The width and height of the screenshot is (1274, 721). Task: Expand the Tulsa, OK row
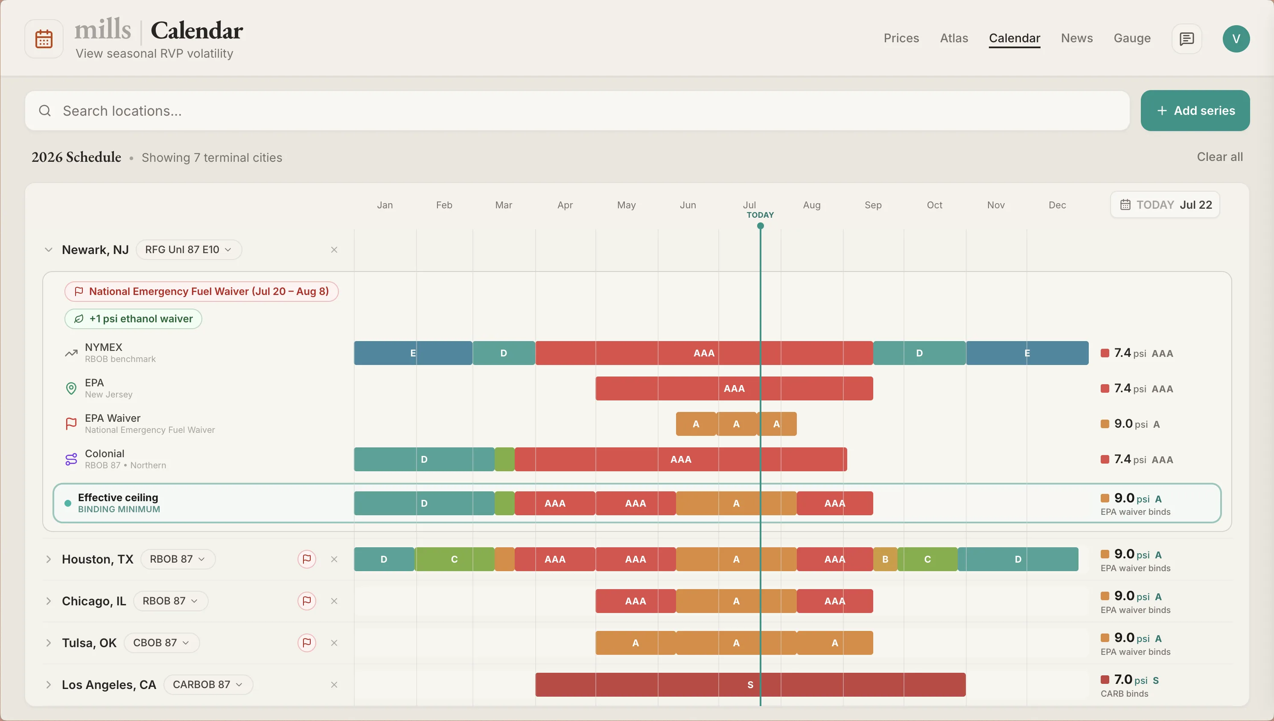(x=49, y=643)
